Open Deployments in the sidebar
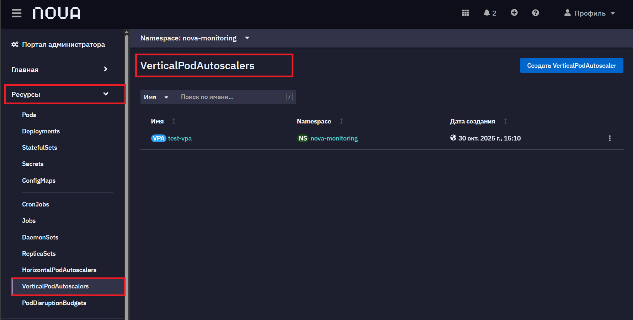The width and height of the screenshot is (633, 320). pyautogui.click(x=41, y=131)
